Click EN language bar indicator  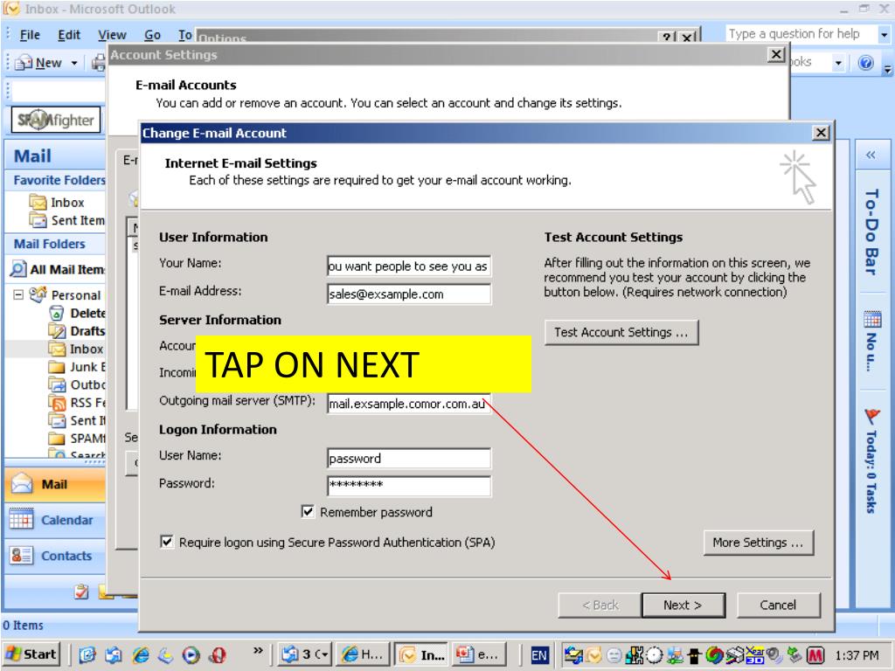coord(538,655)
